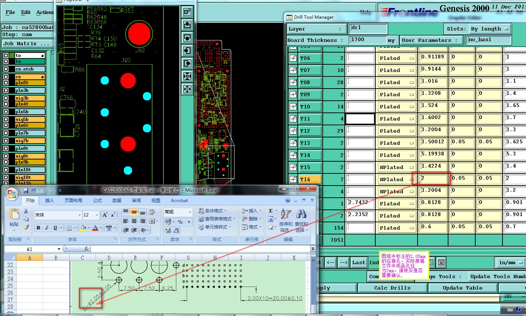Screen dimensions: 526x316
Task: Click top icon in Popview vertical toolbar
Action: click(x=187, y=12)
